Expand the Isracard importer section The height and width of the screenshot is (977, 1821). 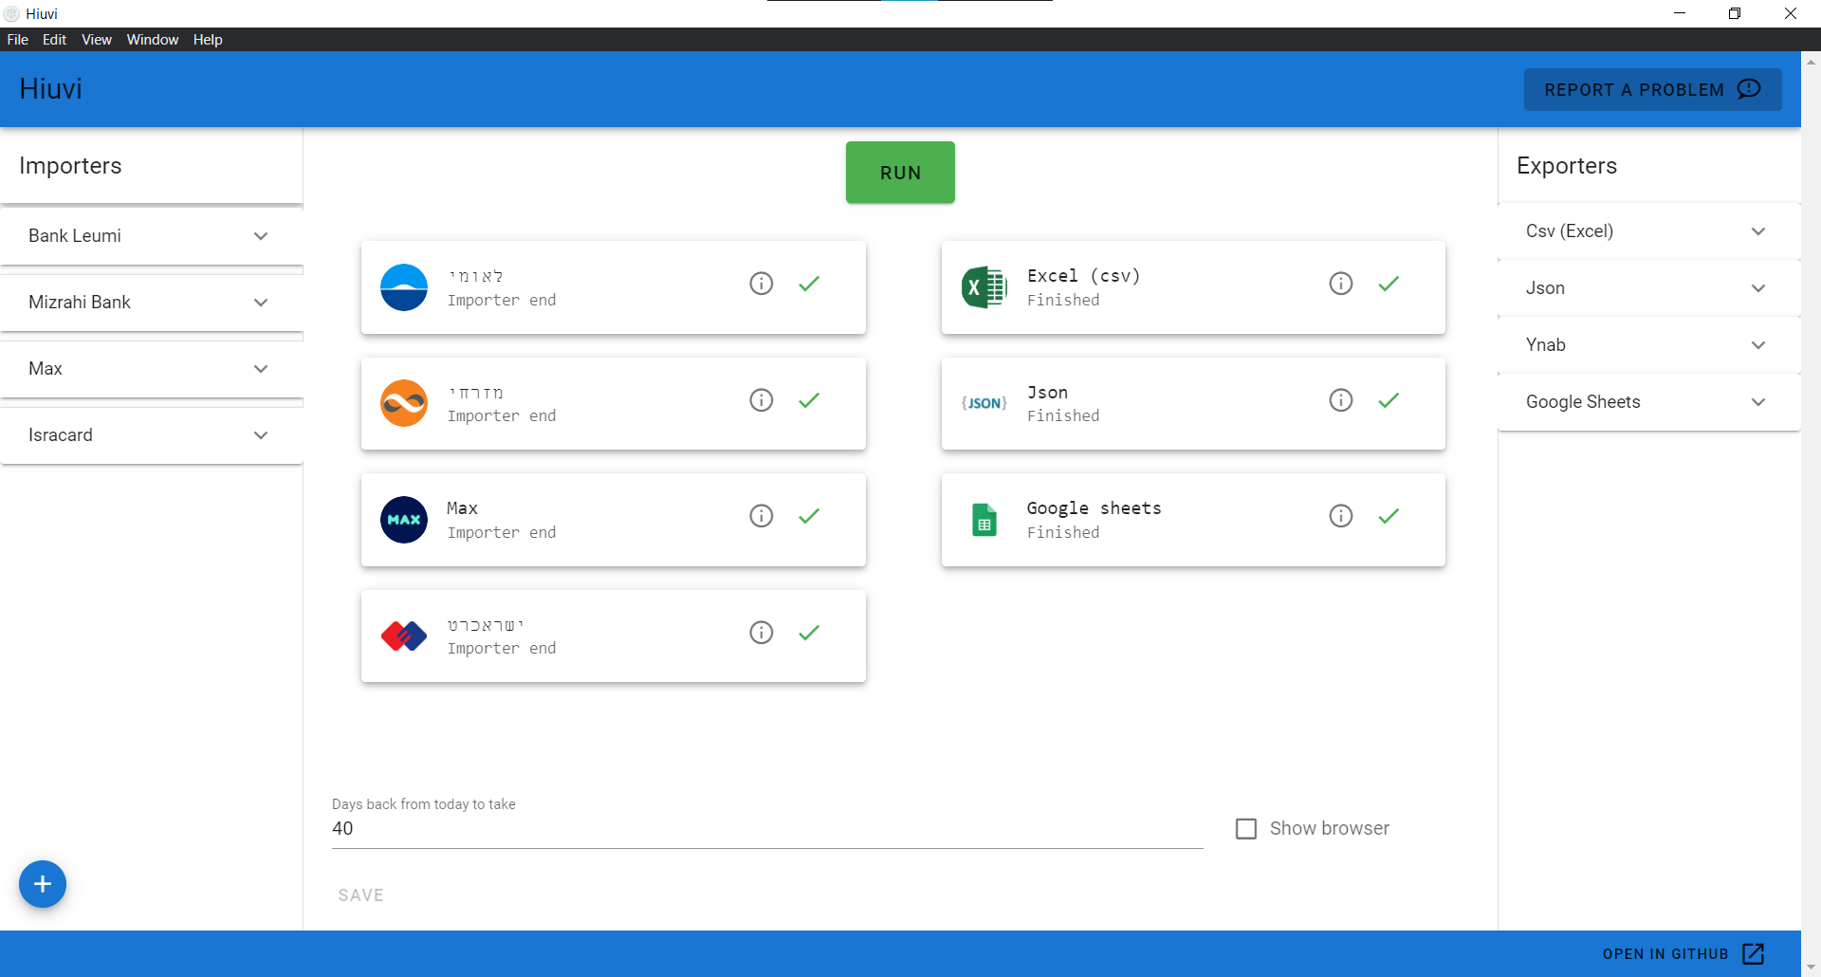pos(152,435)
